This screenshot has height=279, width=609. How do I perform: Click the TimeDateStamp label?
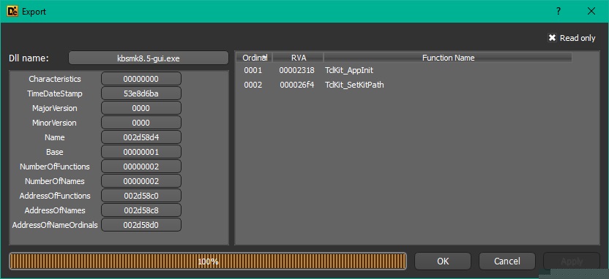pos(55,93)
